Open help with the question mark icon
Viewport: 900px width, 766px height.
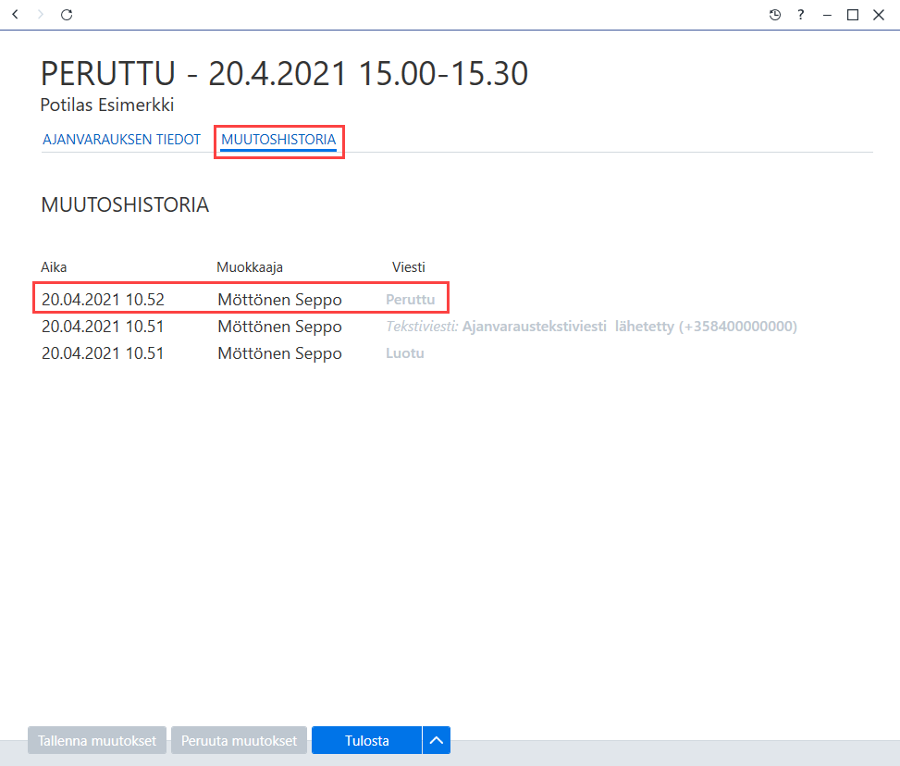pos(801,15)
